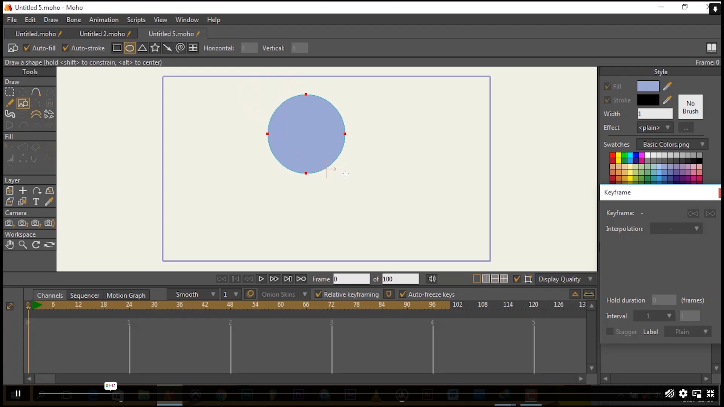Enable Relative keyframing toggle

(x=318, y=294)
